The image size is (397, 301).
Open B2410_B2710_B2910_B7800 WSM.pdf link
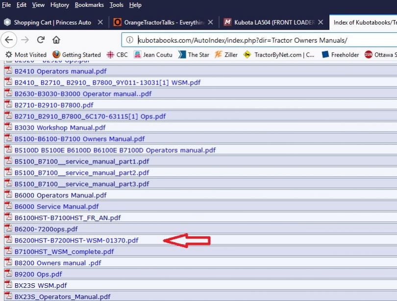[107, 82]
